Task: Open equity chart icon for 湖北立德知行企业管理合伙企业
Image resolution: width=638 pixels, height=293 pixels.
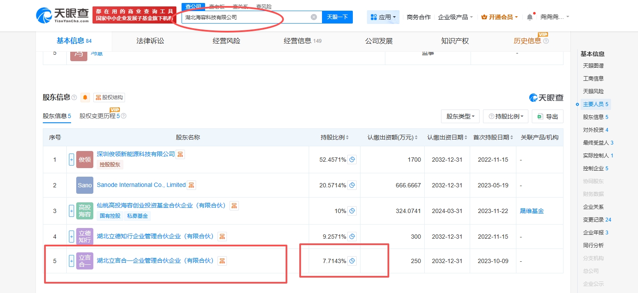Action: [x=222, y=237]
